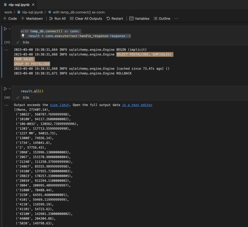248x227 pixels.
Task: Click the success checkmark of cell 59
Action: pos(18,42)
